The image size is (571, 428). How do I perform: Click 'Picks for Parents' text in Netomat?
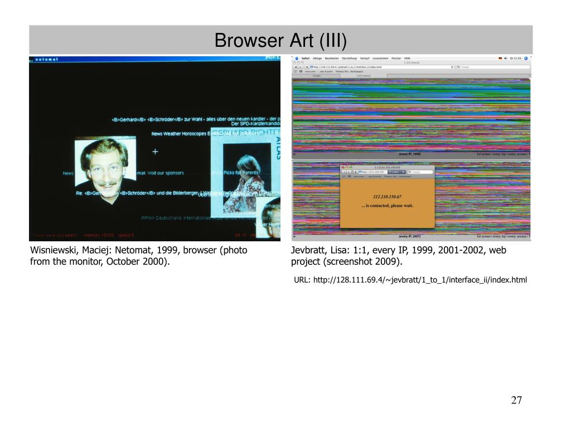click(241, 173)
